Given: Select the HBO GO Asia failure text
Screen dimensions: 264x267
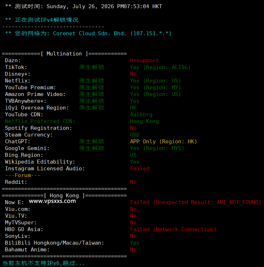Looking at the screenshot, I should [x=173, y=229].
